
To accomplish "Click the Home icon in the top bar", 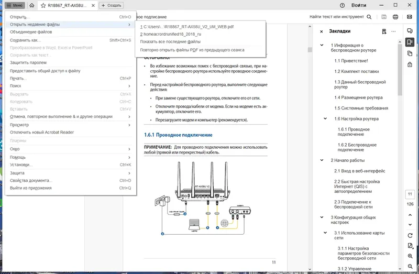I will [x=32, y=5].
